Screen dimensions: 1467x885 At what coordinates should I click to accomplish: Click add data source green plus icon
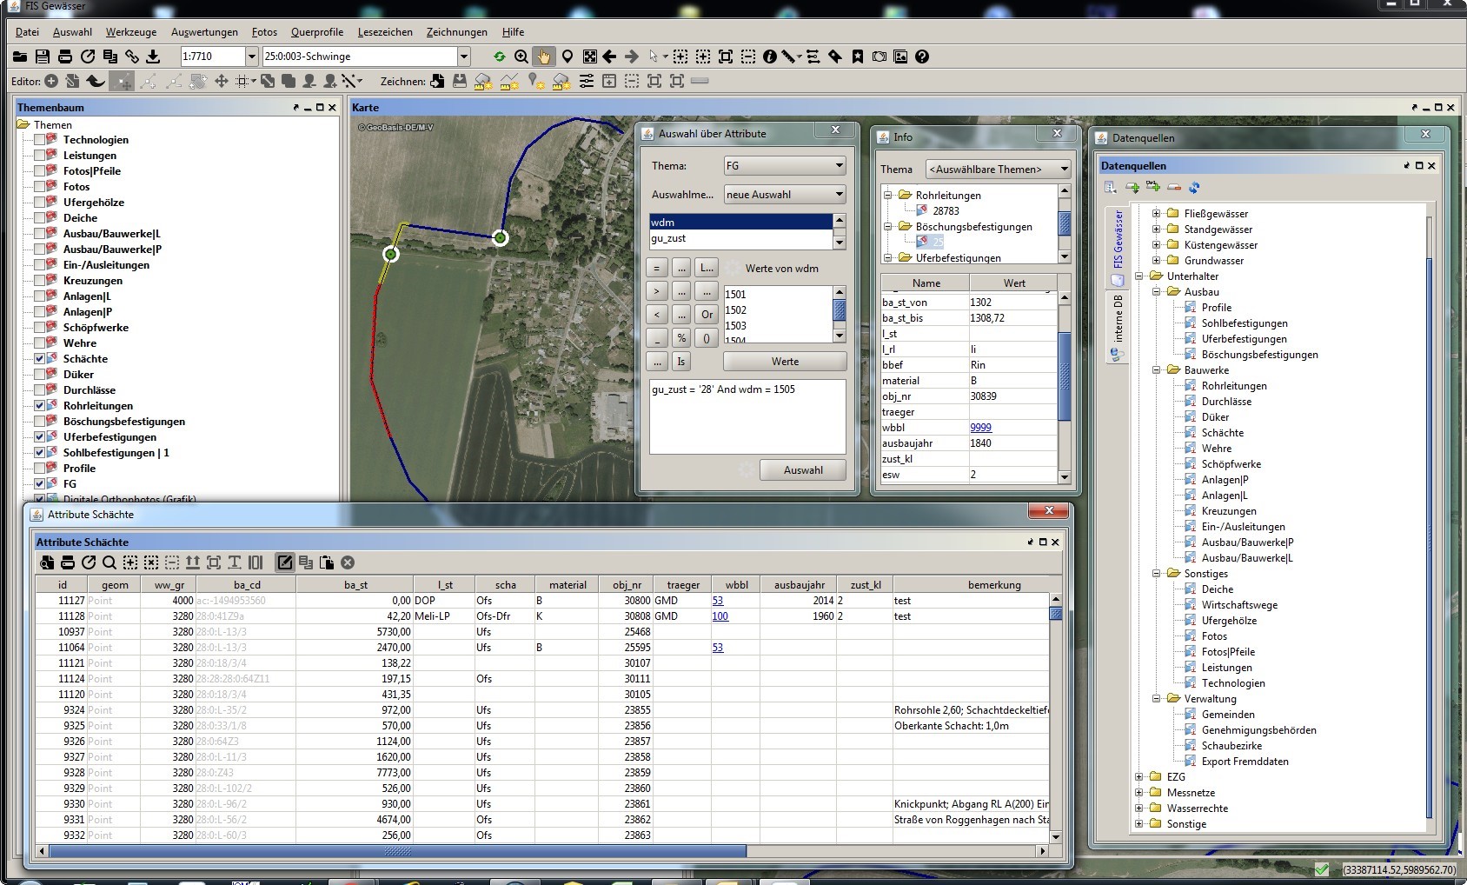1132,187
